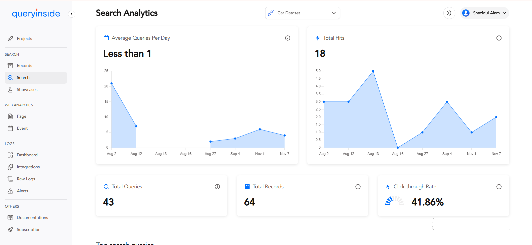Click the info icon on Average Queries card
This screenshot has width=532, height=245.
287,38
